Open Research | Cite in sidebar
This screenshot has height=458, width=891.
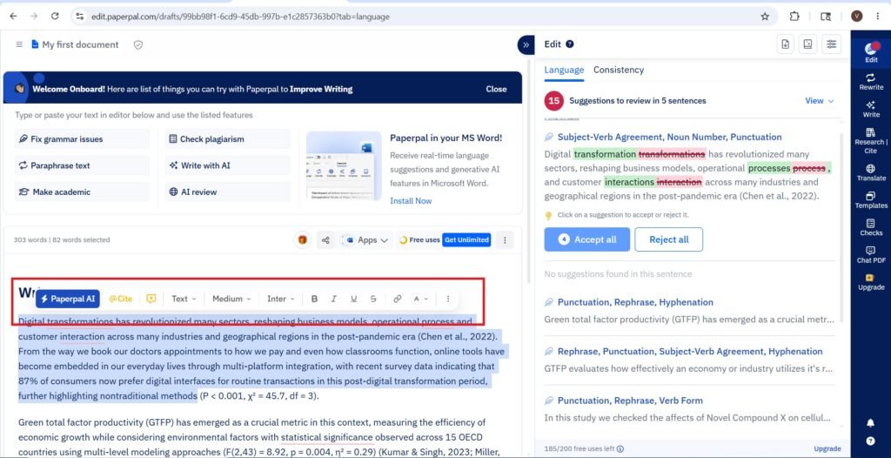pyautogui.click(x=870, y=141)
